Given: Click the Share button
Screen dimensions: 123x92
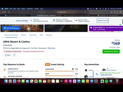Looking at the screenshot, I should pos(8,55).
